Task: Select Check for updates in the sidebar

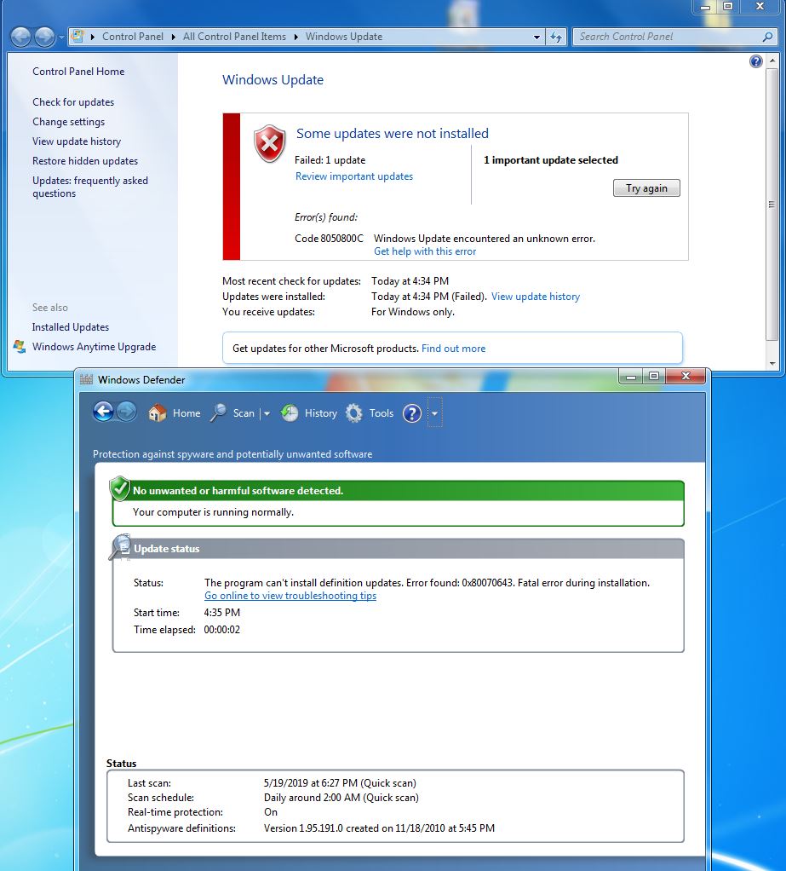Action: click(x=73, y=101)
